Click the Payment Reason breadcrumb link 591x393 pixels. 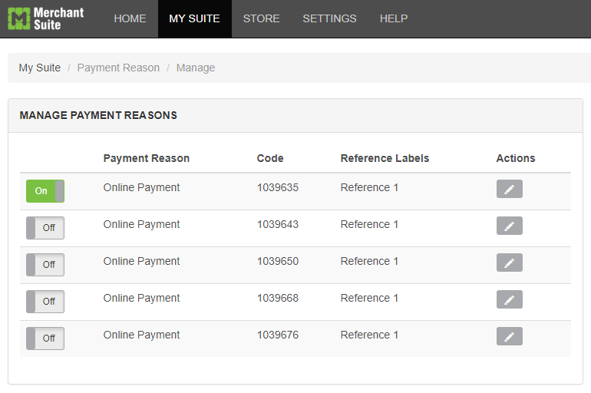[118, 68]
